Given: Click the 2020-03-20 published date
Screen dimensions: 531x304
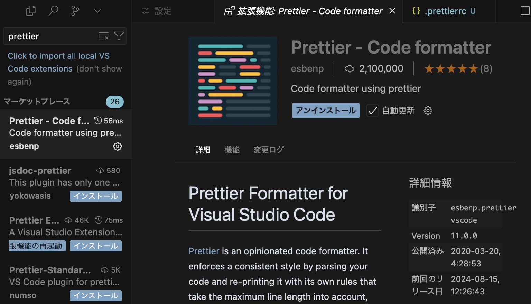Looking at the screenshot, I should pos(476,257).
